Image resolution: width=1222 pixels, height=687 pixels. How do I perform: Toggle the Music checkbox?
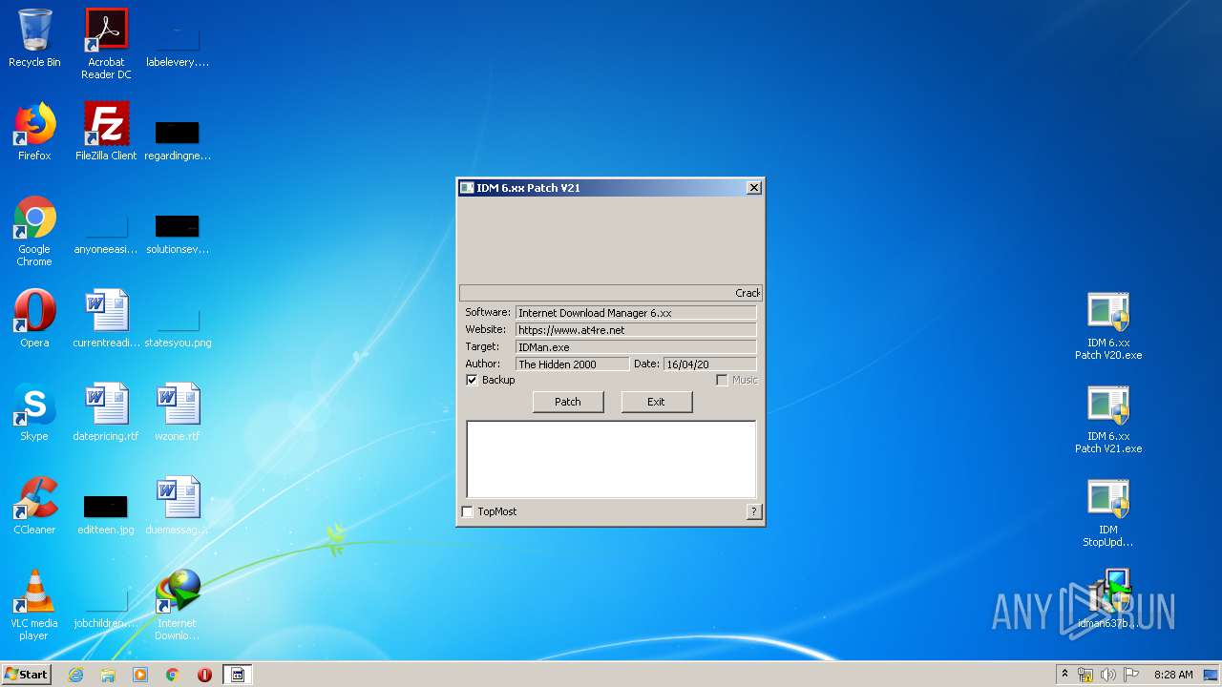(722, 380)
